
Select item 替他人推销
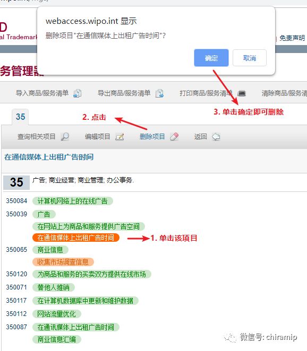click(x=53, y=287)
